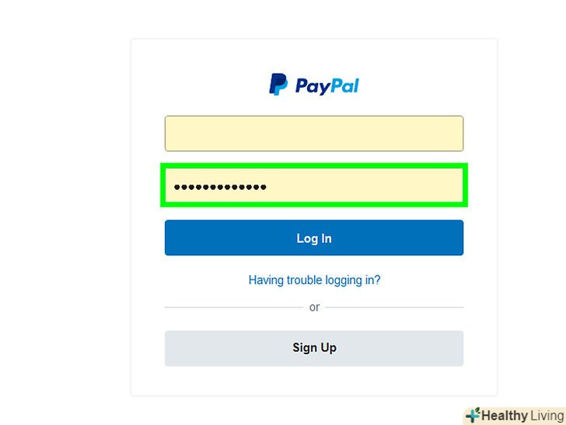Click the PayPal double-P logo icon

[278, 85]
